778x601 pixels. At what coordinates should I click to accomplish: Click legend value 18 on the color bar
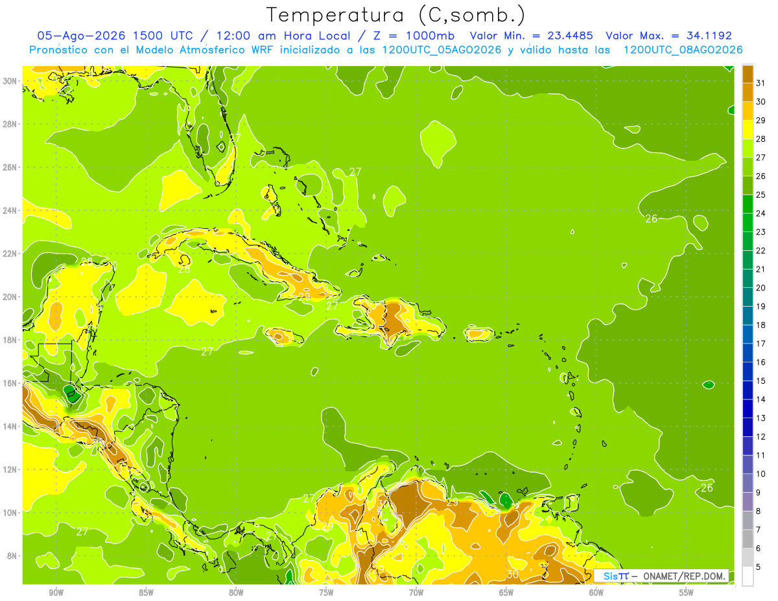click(x=760, y=325)
